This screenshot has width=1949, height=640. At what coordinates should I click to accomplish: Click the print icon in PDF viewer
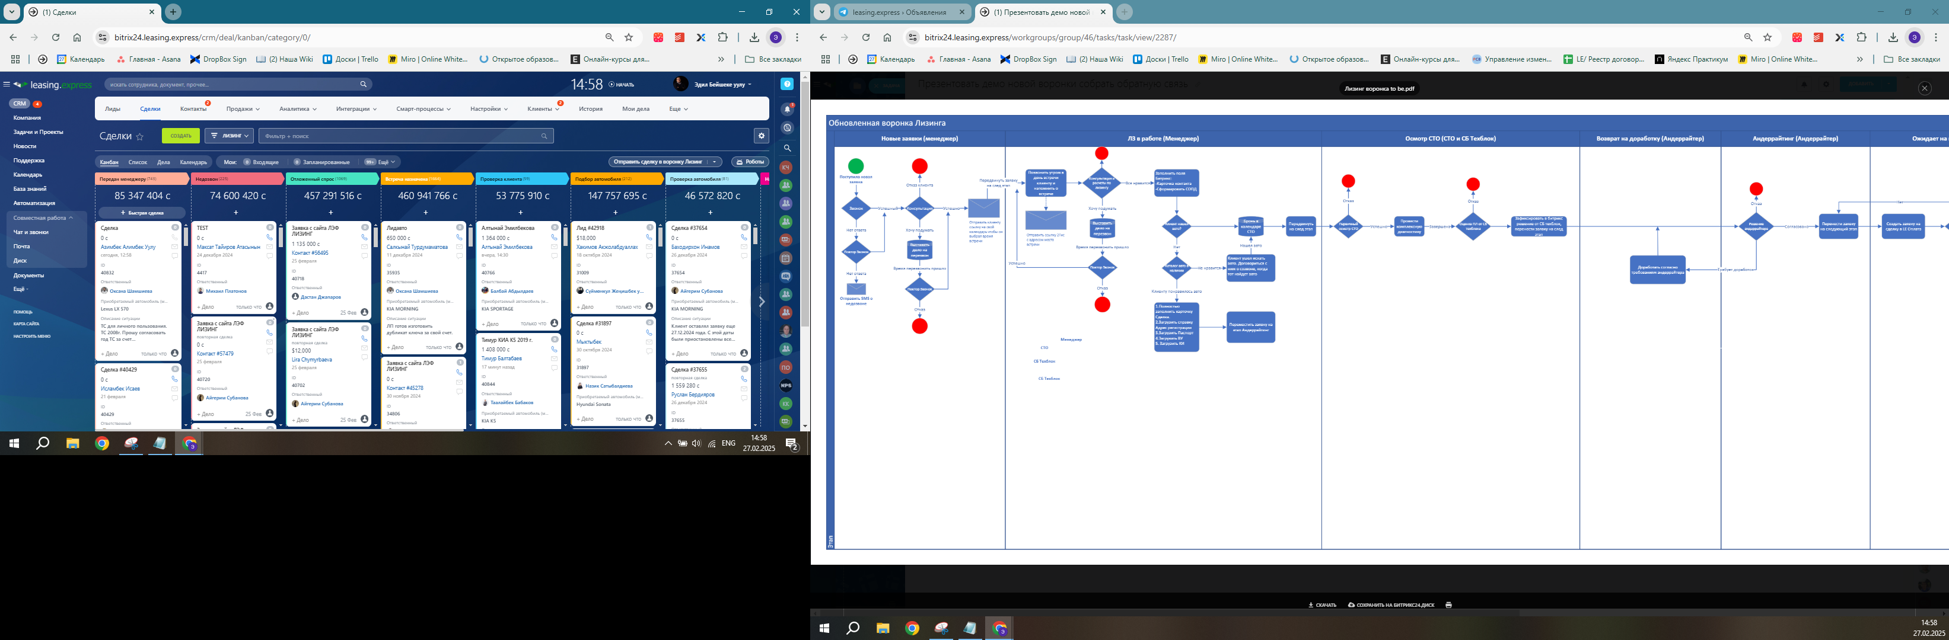pos(1448,604)
